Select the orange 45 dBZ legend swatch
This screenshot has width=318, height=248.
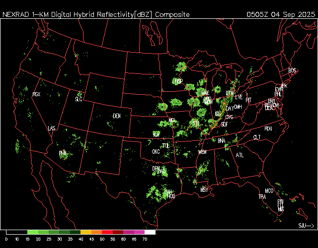point(96,232)
